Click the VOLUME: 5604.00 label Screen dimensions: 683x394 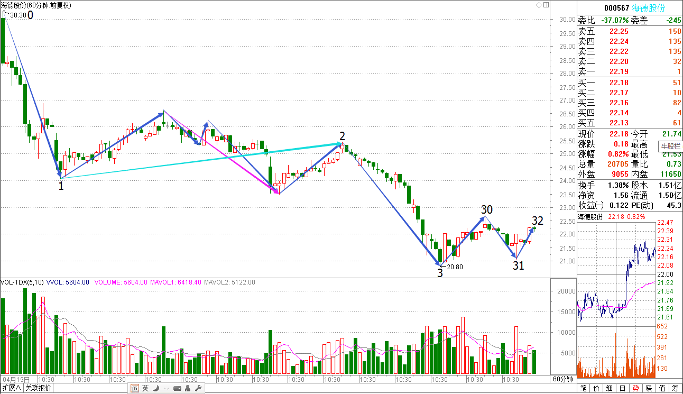121,282
